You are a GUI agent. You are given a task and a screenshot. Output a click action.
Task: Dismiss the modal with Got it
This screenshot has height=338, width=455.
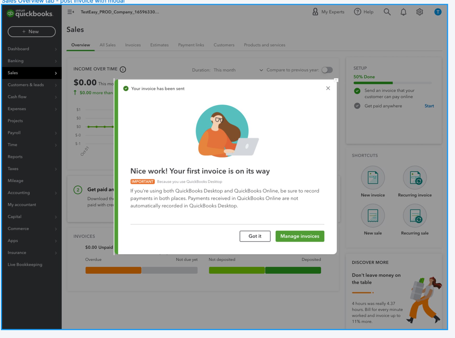(255, 236)
